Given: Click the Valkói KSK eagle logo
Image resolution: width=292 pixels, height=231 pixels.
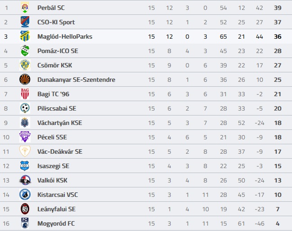Looking at the screenshot, I should pyautogui.click(x=25, y=180).
